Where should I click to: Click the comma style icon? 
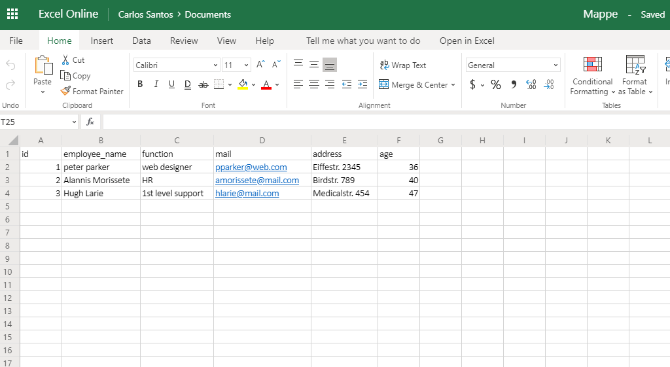(514, 84)
